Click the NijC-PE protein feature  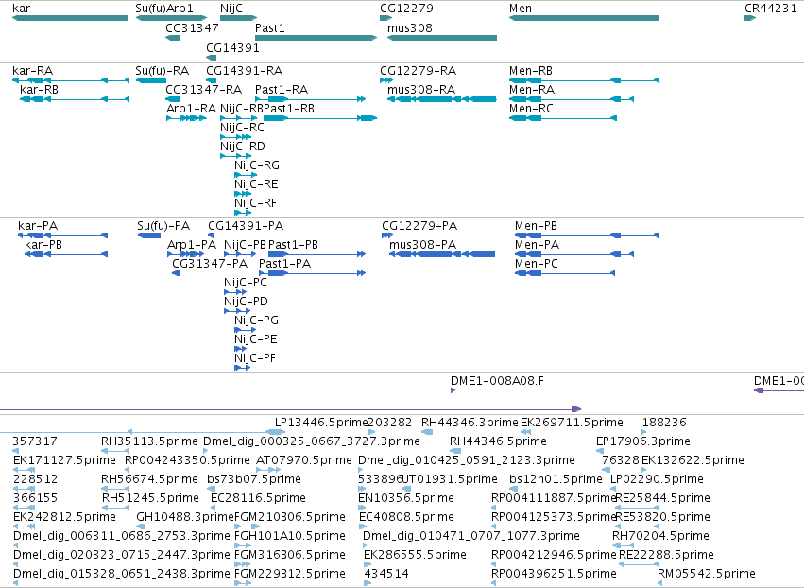click(241, 349)
